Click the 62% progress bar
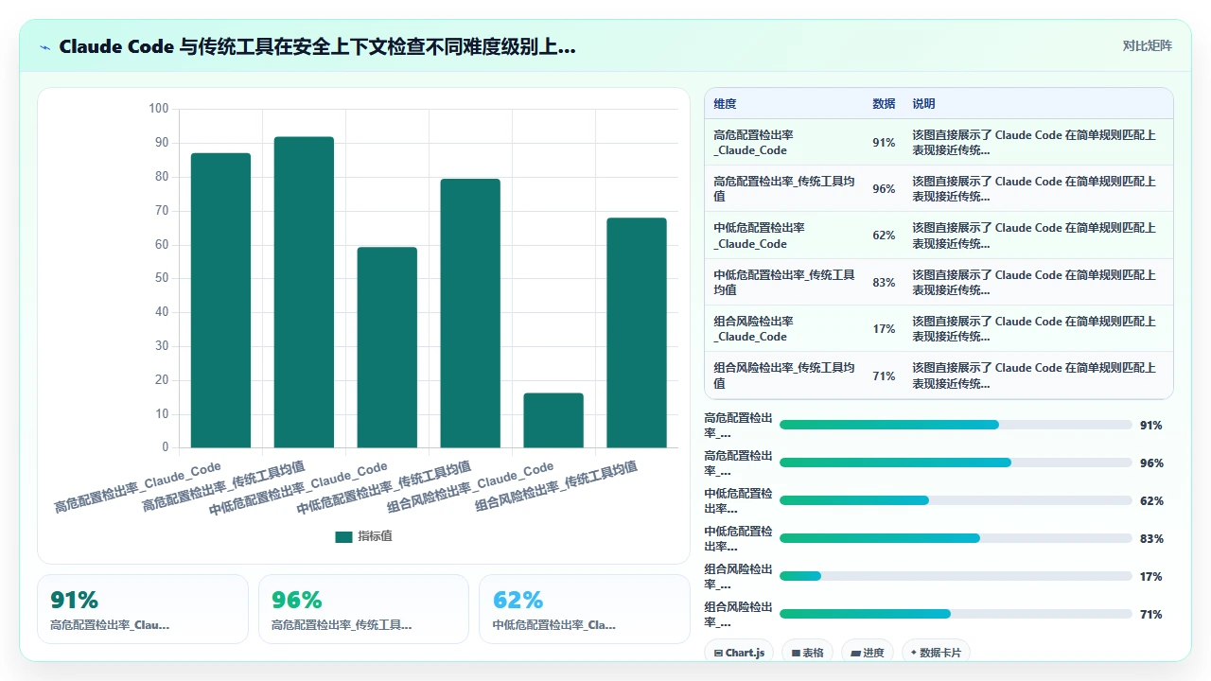The image size is (1211, 681). tap(956, 500)
